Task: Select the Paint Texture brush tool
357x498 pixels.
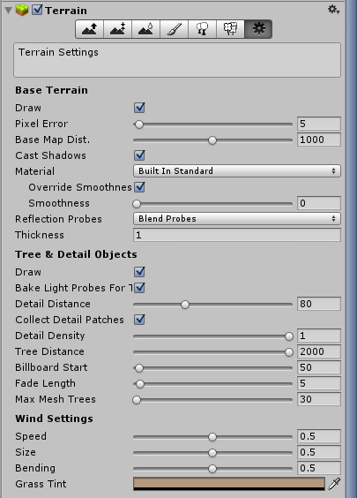Action: pyautogui.click(x=174, y=29)
